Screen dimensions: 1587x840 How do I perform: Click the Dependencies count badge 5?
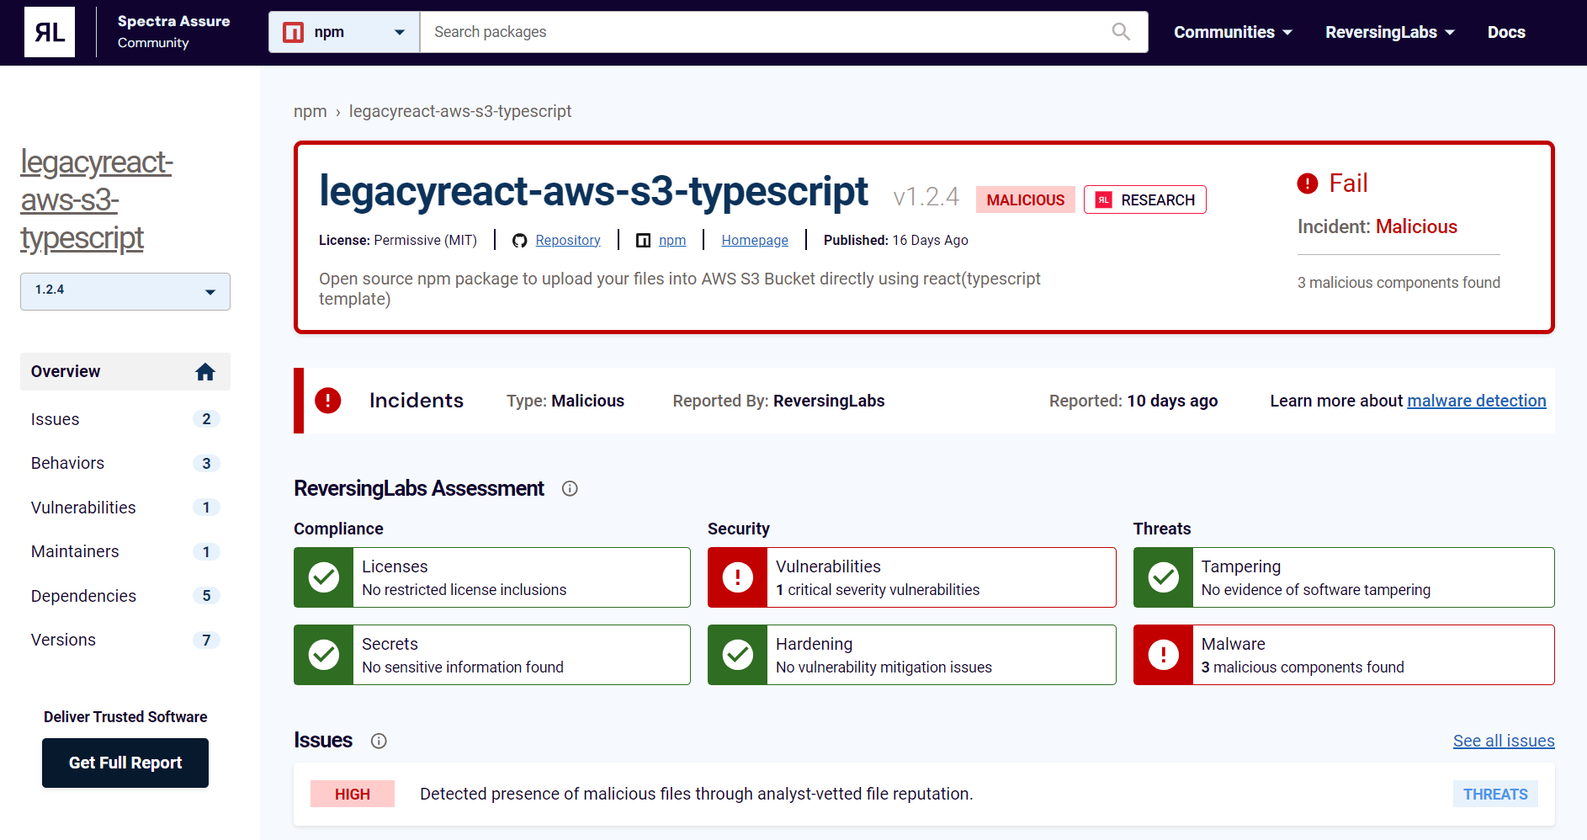[206, 596]
